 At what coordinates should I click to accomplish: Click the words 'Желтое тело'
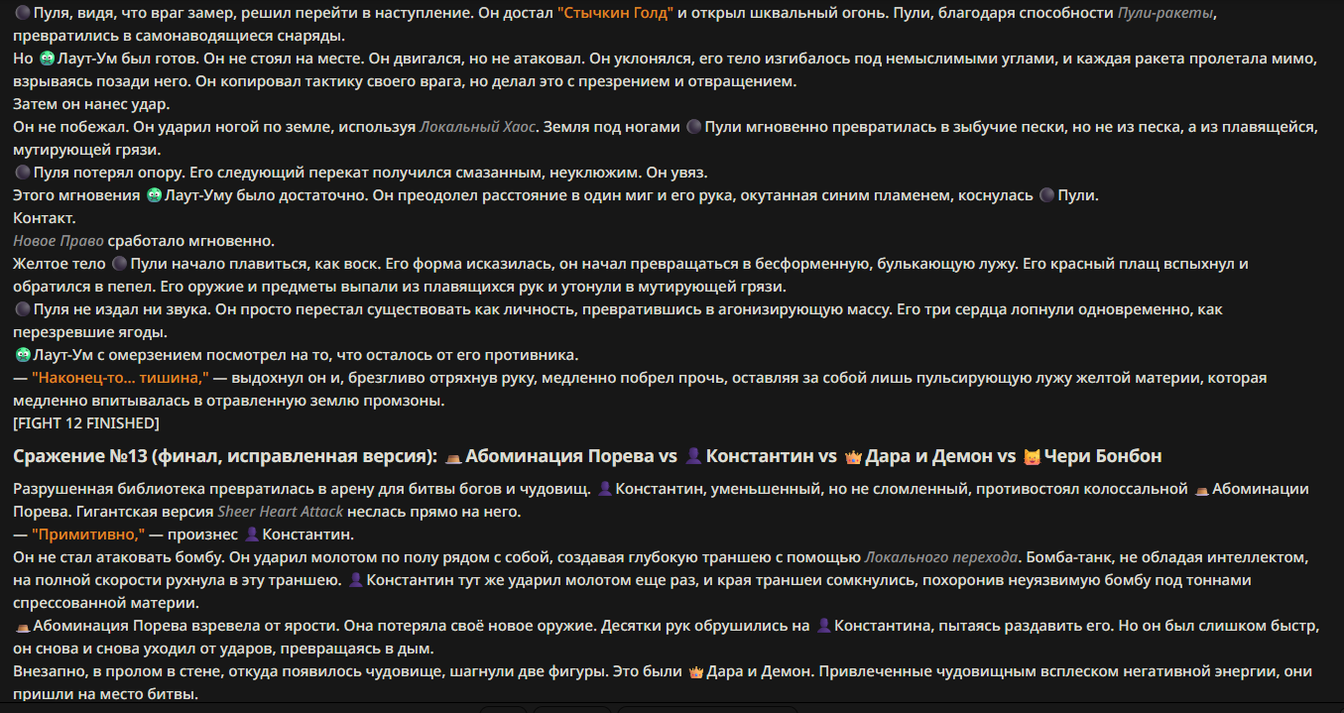click(59, 264)
